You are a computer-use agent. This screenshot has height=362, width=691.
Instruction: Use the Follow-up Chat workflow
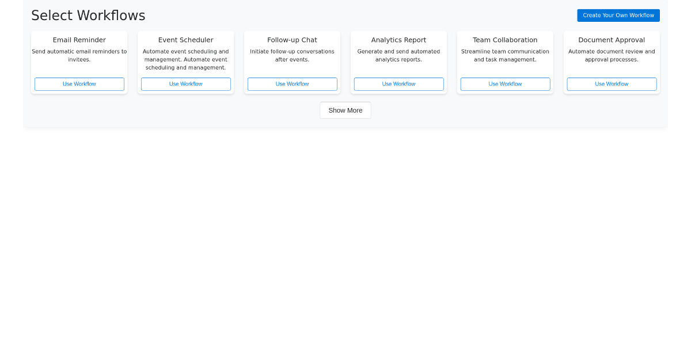point(292,84)
